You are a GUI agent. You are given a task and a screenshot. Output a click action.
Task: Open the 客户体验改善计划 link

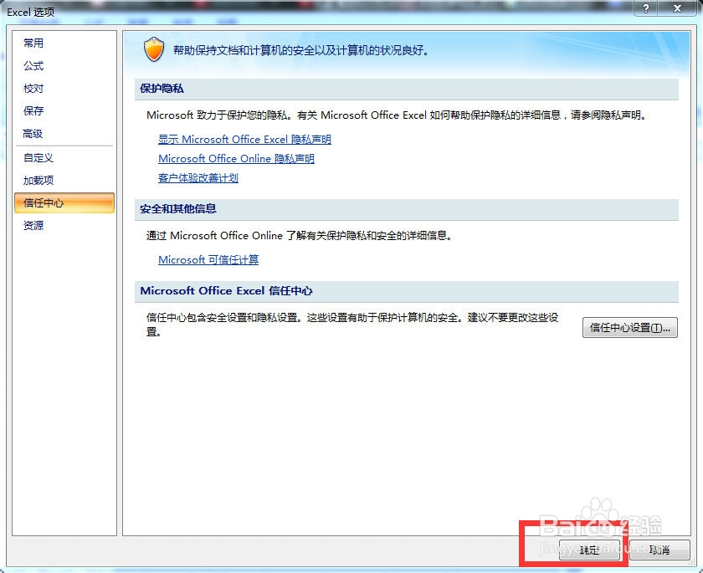pos(198,178)
